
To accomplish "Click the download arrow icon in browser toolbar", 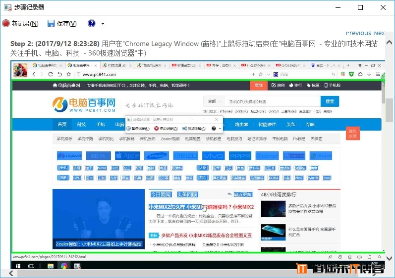I will click(x=369, y=74).
